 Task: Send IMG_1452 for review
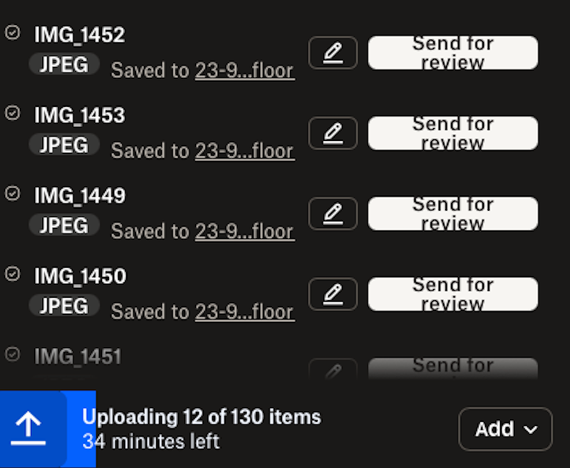coord(452,53)
